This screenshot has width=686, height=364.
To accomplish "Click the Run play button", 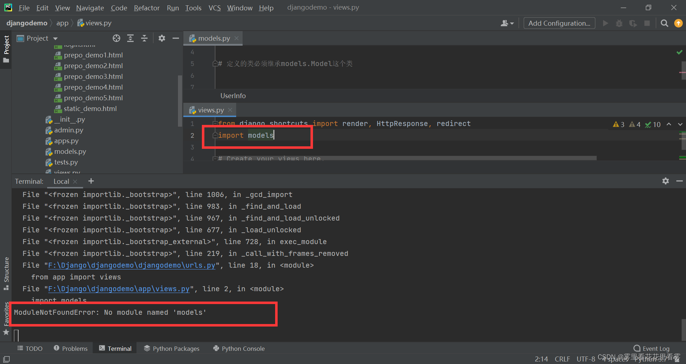I will tap(606, 23).
